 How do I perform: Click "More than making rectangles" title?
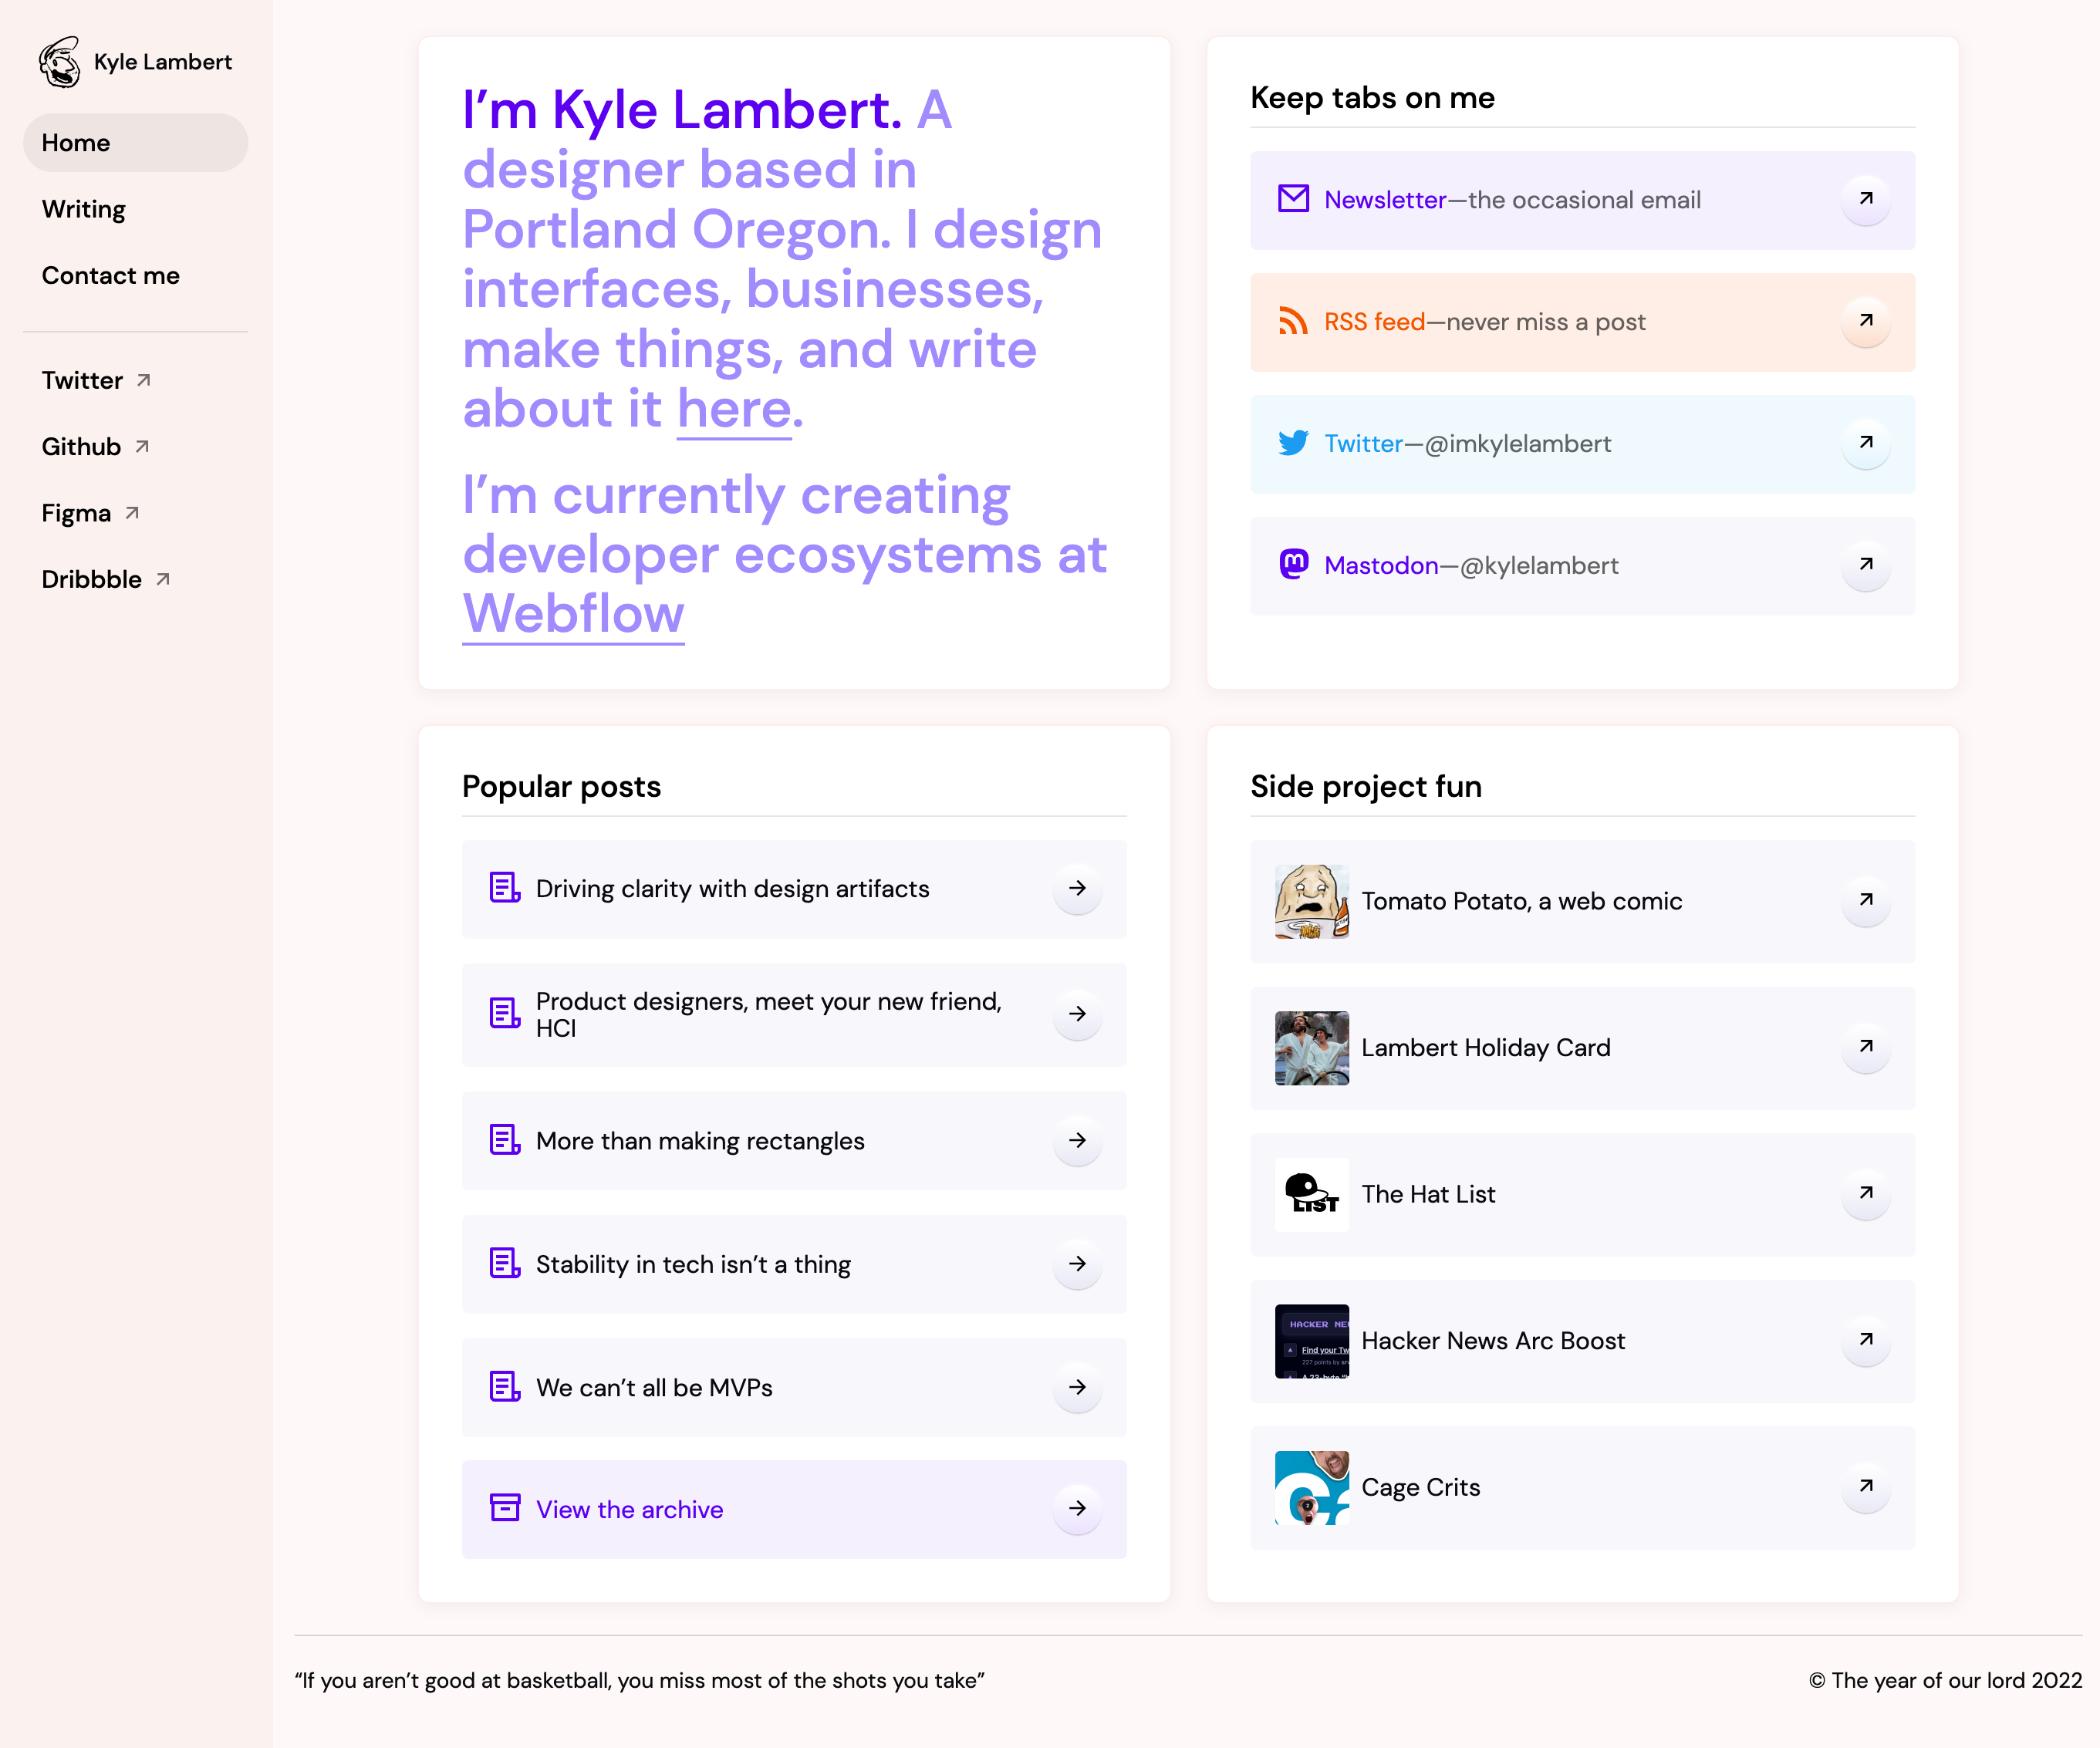[700, 1141]
